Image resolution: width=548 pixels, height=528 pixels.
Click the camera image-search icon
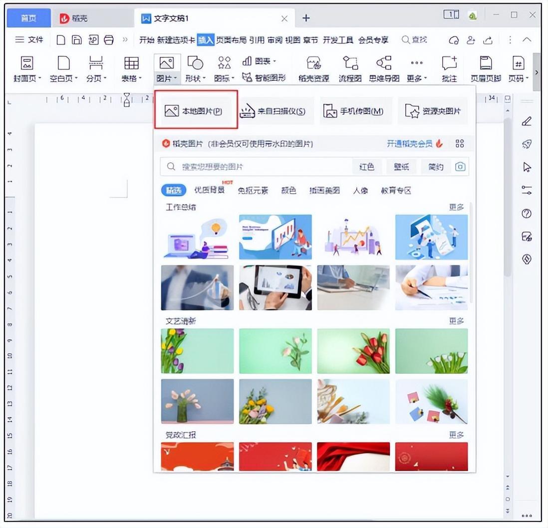(x=460, y=167)
